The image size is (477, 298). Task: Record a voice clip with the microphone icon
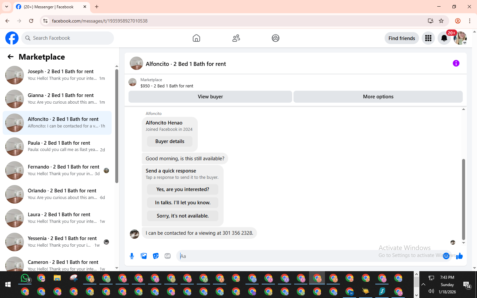click(x=132, y=256)
